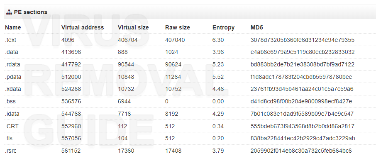This screenshot has width=376, height=161.
Task: Click the .CRT section name
Action: 12,126
